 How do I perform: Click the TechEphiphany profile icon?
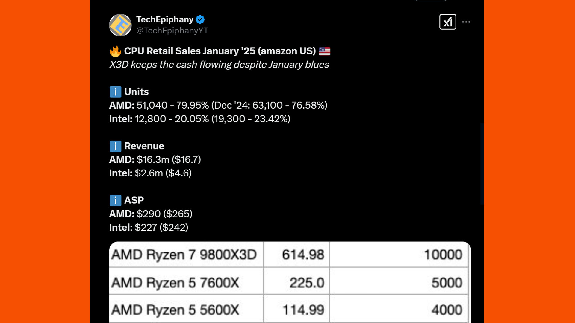[120, 25]
